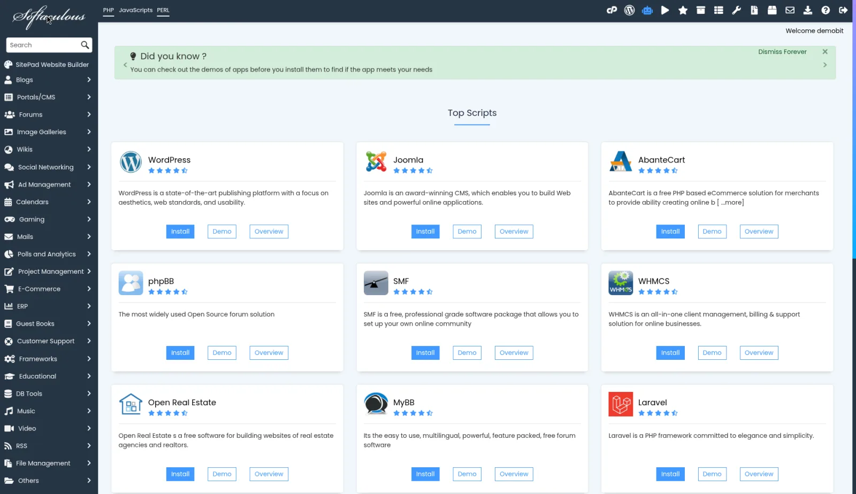Install WHMCS
The width and height of the screenshot is (856, 494).
point(670,353)
